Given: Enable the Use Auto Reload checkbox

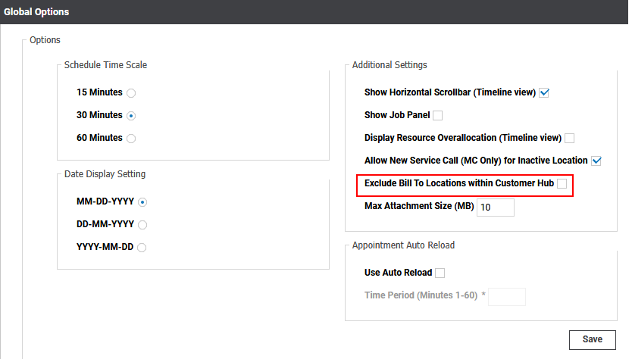Looking at the screenshot, I should click(440, 273).
